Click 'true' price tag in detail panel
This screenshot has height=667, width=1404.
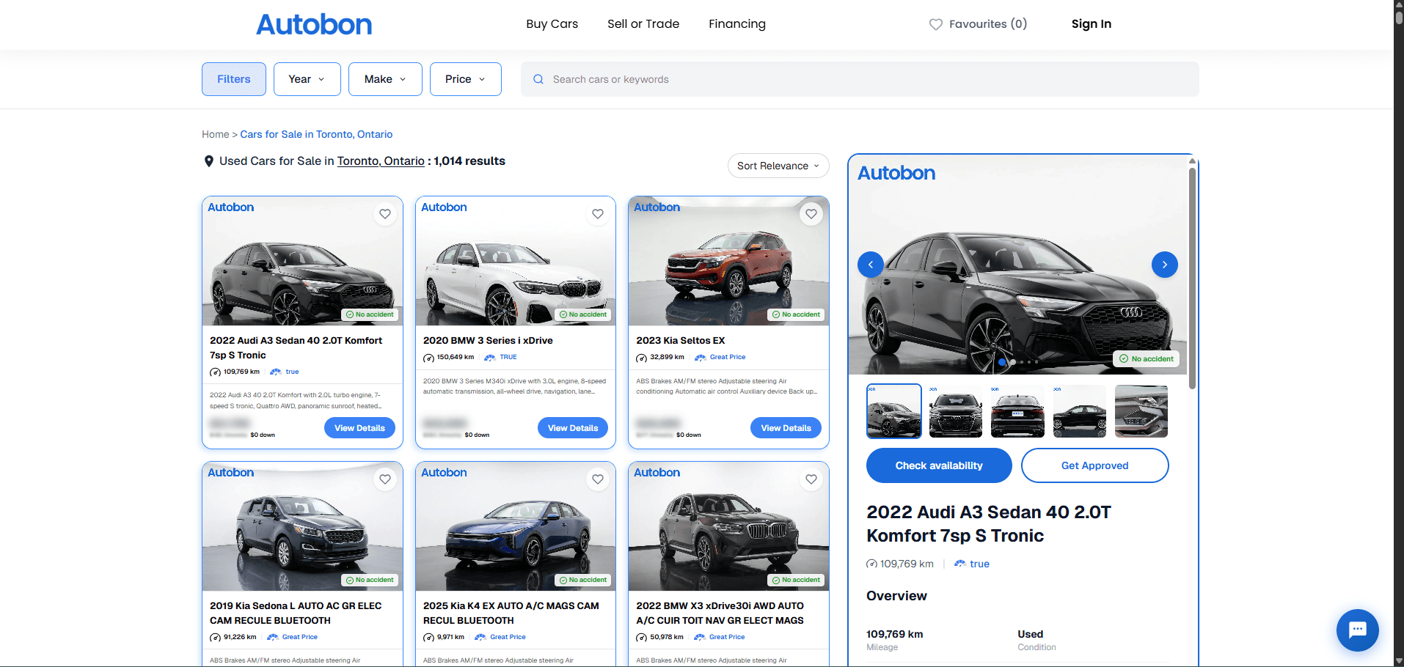click(972, 564)
